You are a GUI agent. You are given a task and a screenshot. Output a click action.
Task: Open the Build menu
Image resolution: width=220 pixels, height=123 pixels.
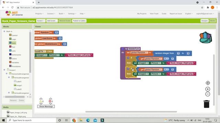click(62, 14)
